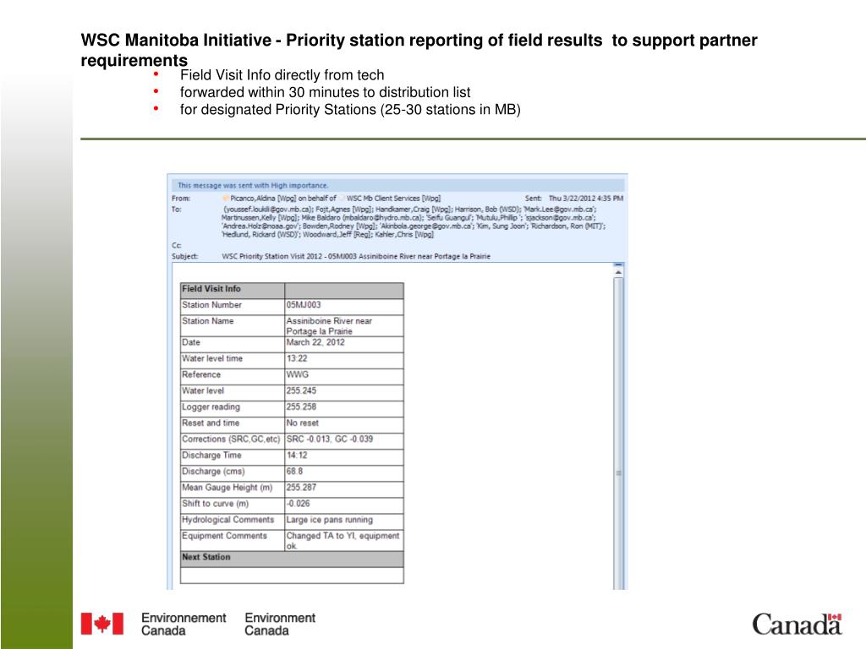The width and height of the screenshot is (866, 649).
Task: Click recipient Andrea.Holz@noaa.gov
Action: pos(260,226)
